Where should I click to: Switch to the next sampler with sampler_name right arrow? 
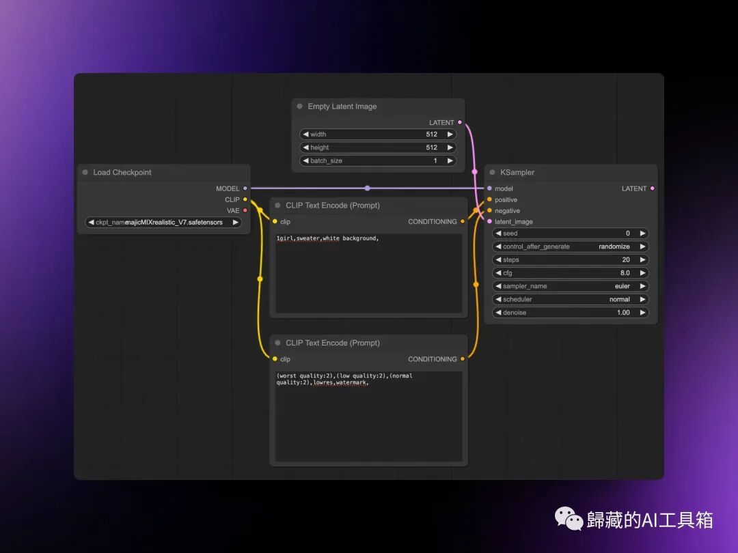click(x=642, y=286)
